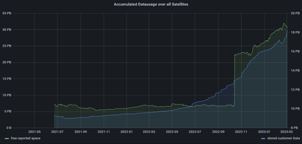This screenshot has height=144, width=302.
Task: Click the 2022-05 x-axis label
Action: (172, 132)
